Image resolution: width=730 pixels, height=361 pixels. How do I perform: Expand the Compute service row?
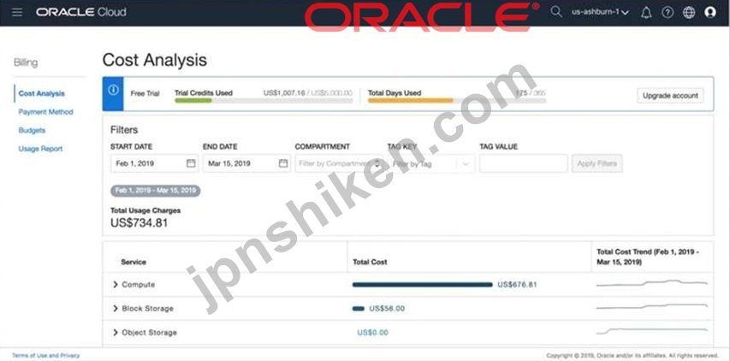pyautogui.click(x=116, y=285)
